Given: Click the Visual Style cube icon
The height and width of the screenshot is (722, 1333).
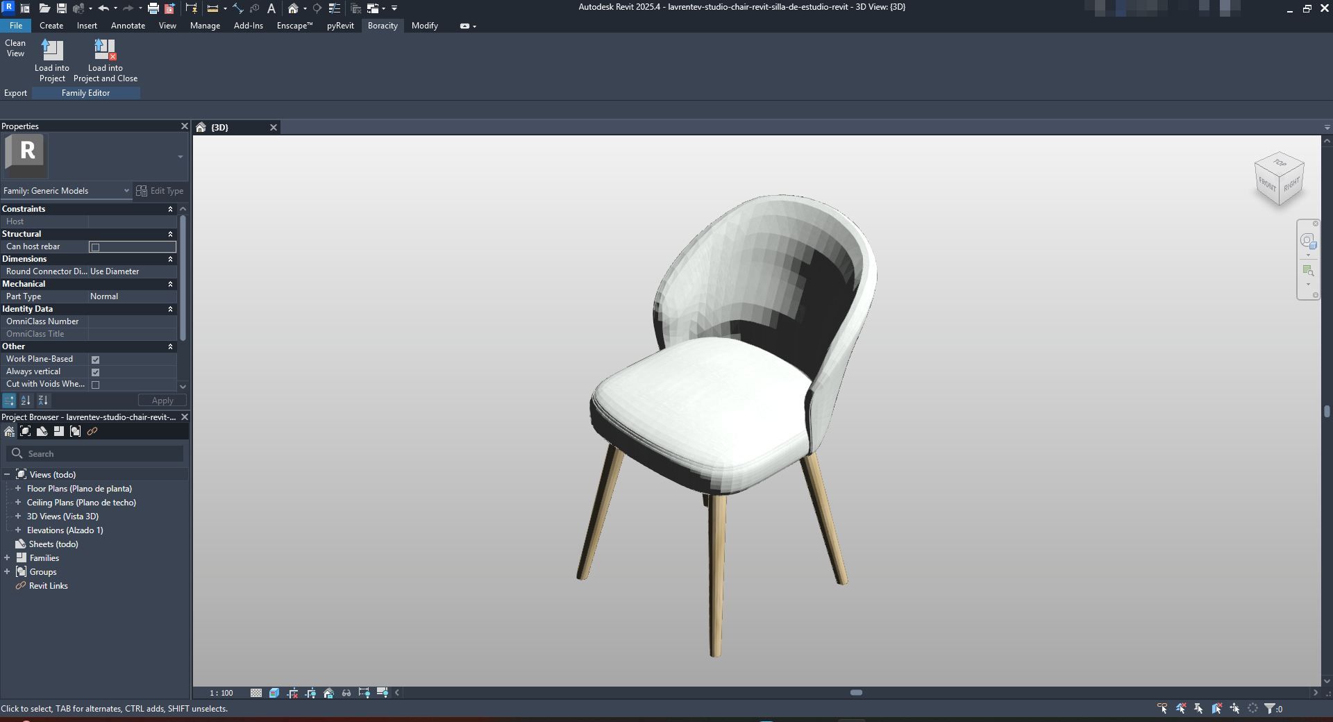Looking at the screenshot, I should (x=274, y=693).
